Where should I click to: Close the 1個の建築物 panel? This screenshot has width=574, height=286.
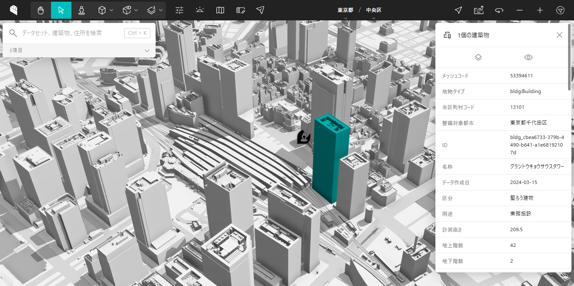(x=560, y=35)
